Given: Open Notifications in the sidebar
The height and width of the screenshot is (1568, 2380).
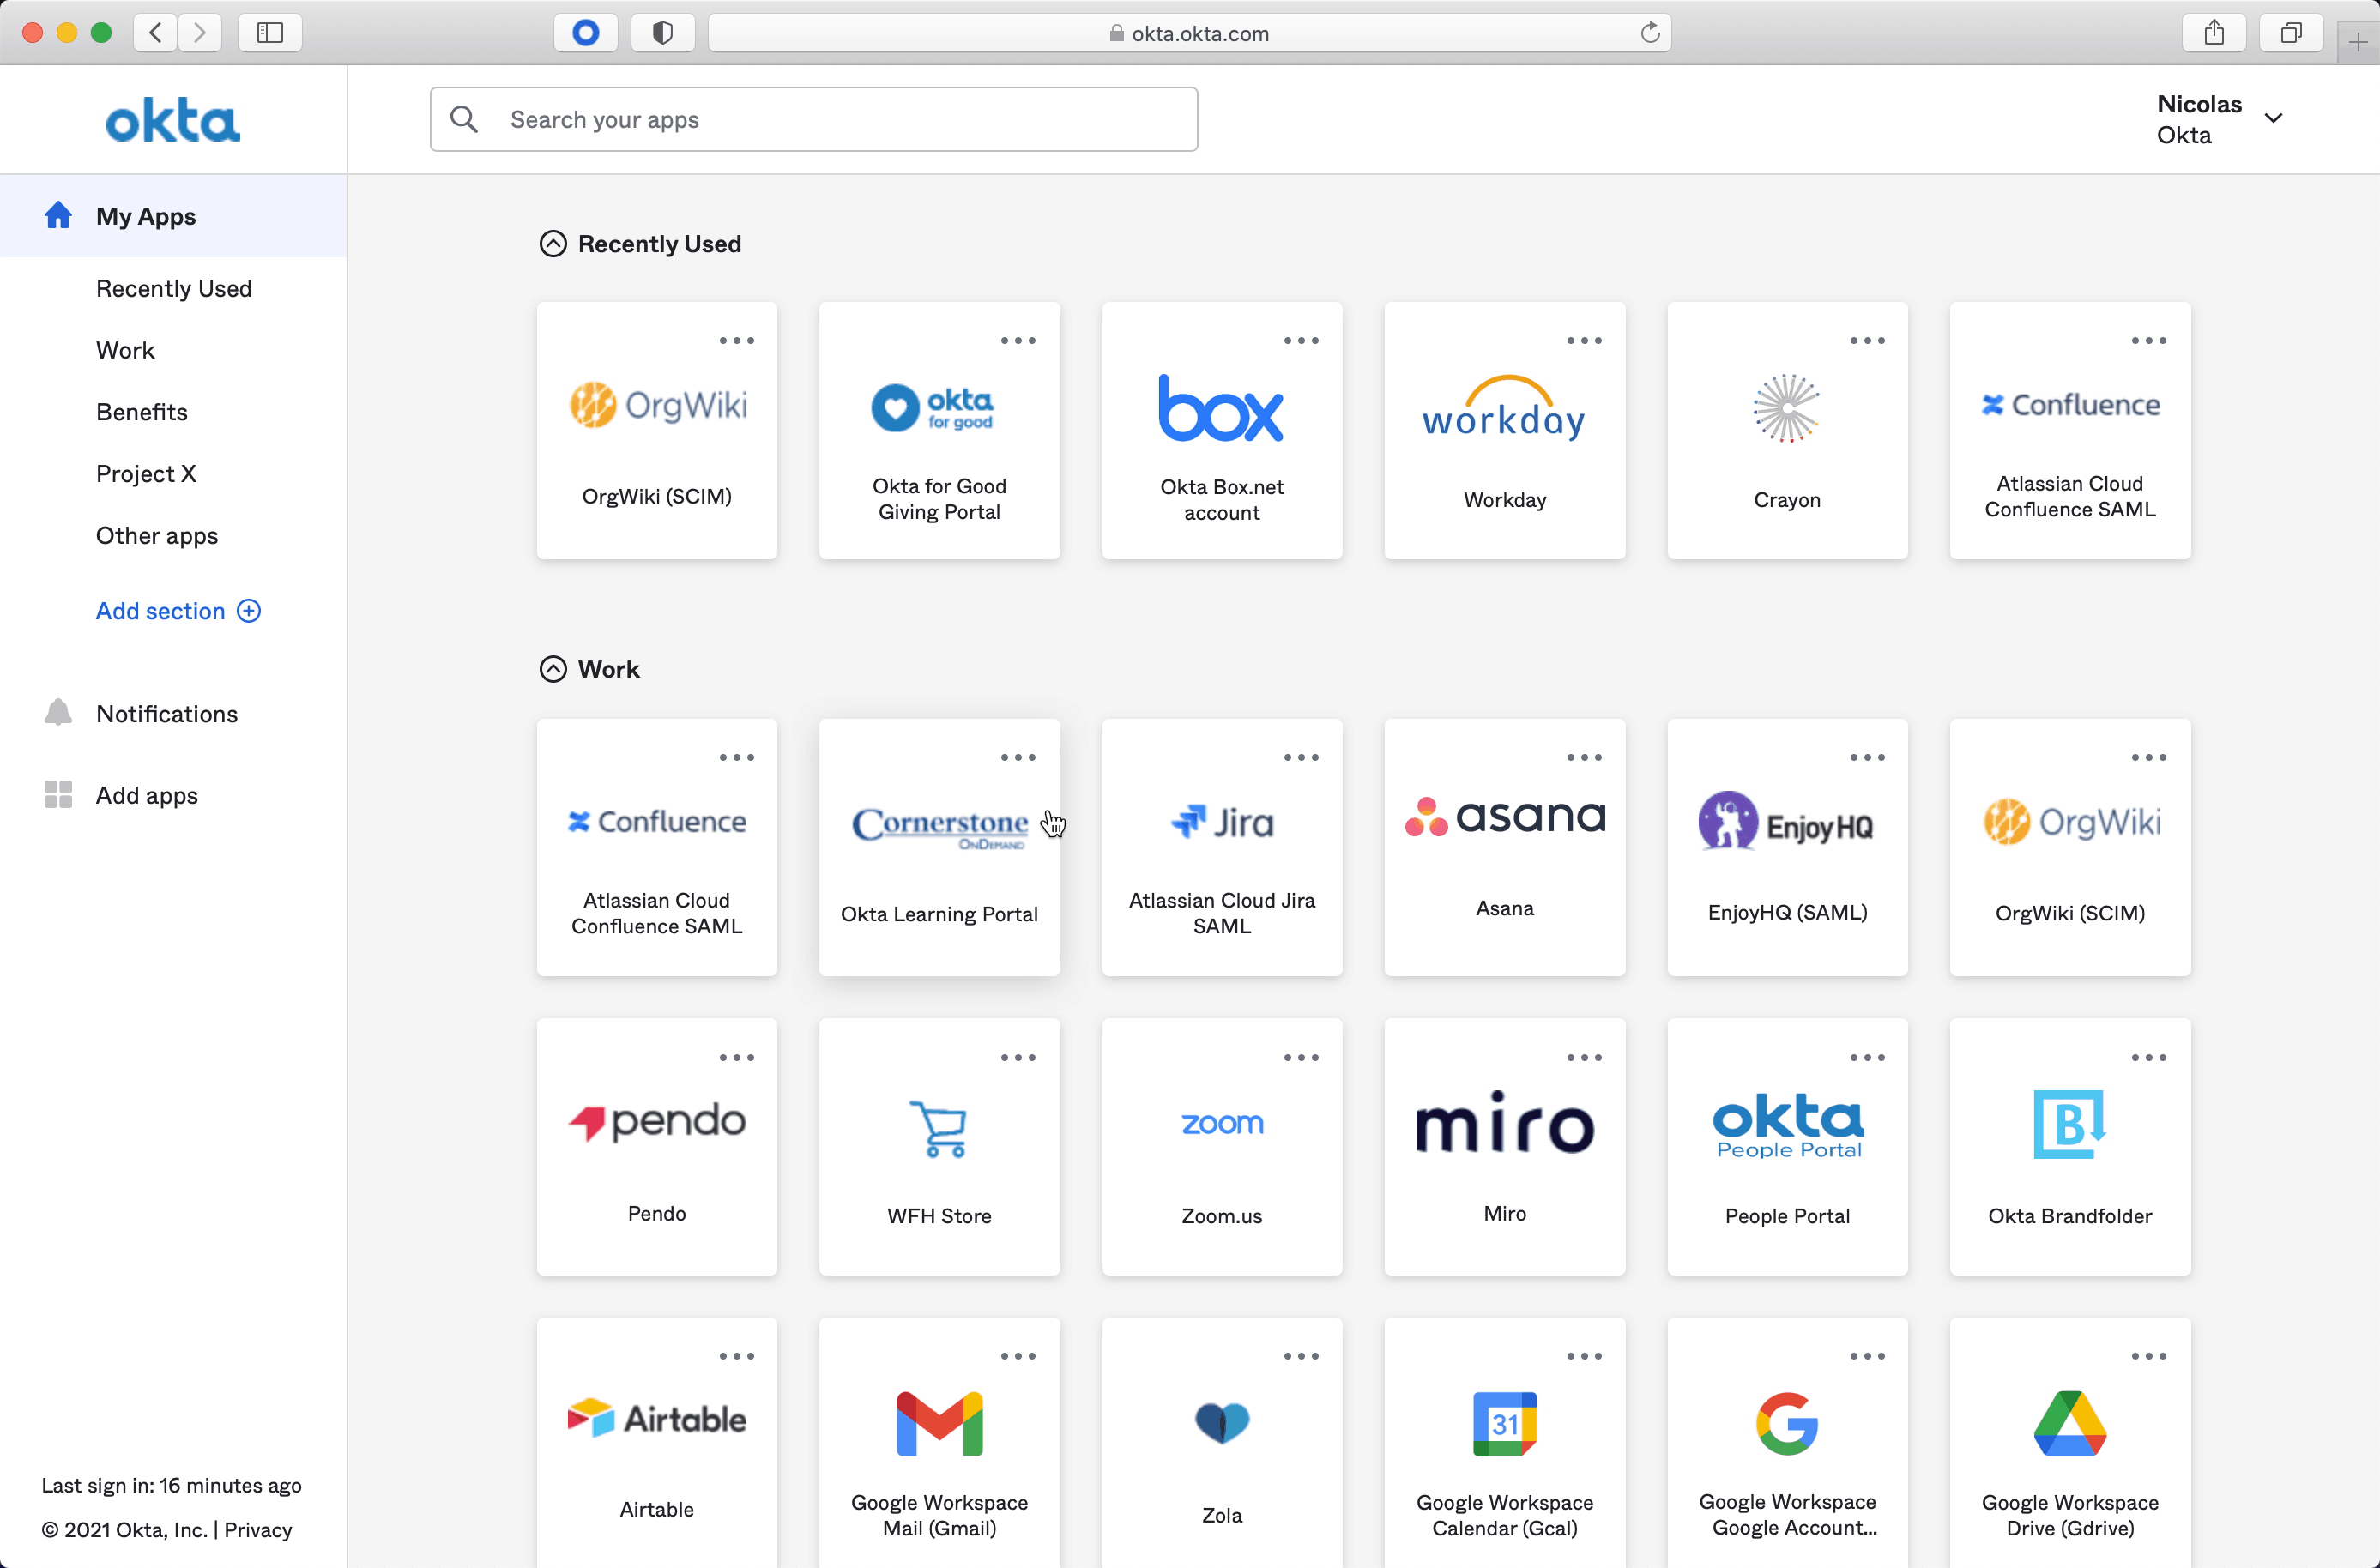Looking at the screenshot, I should (166, 713).
